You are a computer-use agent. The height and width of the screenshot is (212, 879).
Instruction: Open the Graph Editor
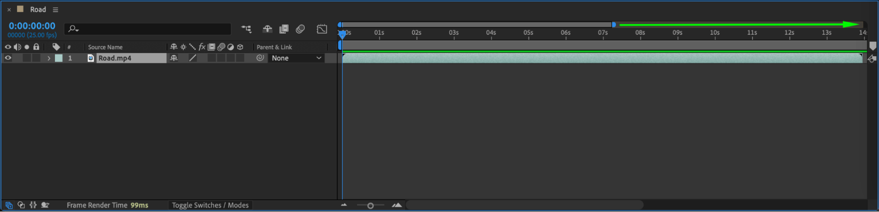tap(322, 29)
